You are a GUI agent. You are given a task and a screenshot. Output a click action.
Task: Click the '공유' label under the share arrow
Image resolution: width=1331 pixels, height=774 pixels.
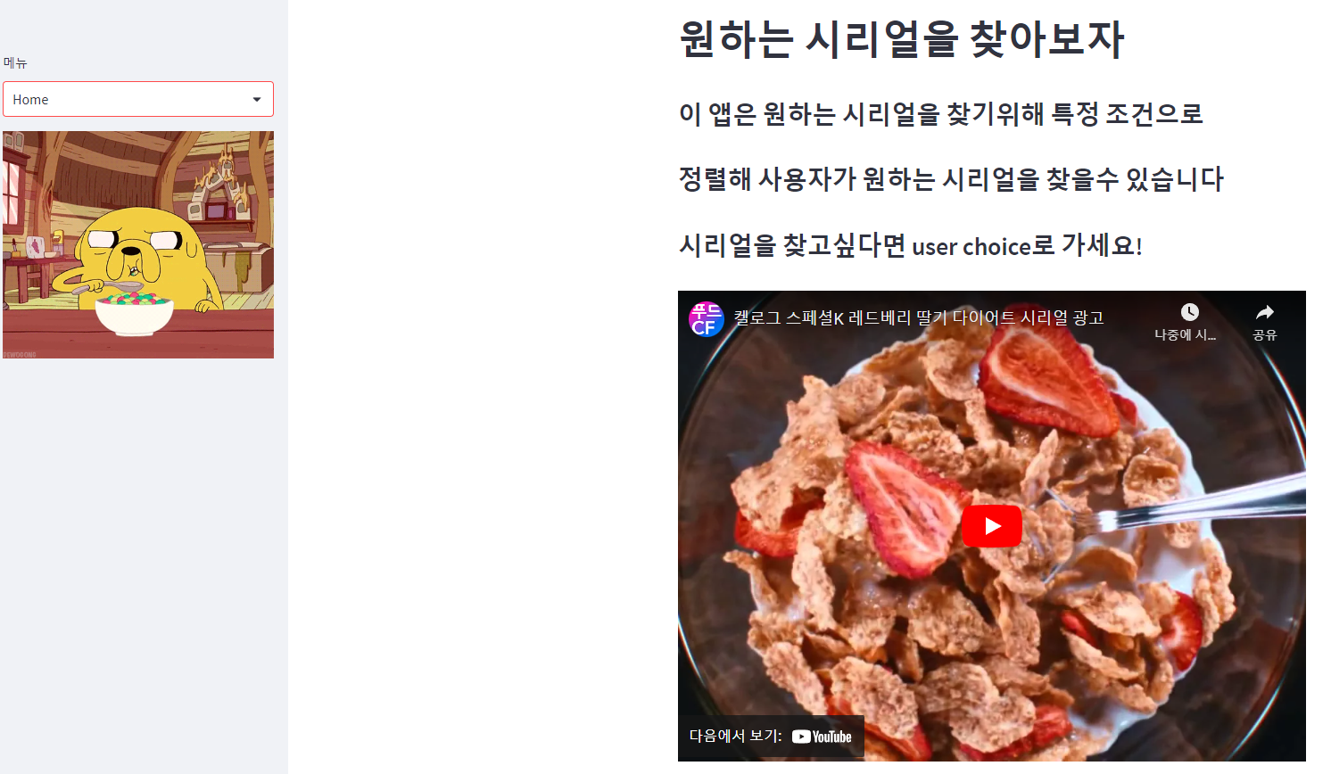(x=1264, y=334)
